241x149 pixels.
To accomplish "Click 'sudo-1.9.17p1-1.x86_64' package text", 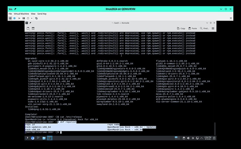I will point(43,102).
